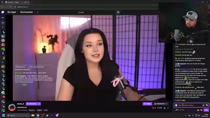The height and width of the screenshot is (118, 210).
Task: Open the stream options three-dot menu
Action: [168, 108]
